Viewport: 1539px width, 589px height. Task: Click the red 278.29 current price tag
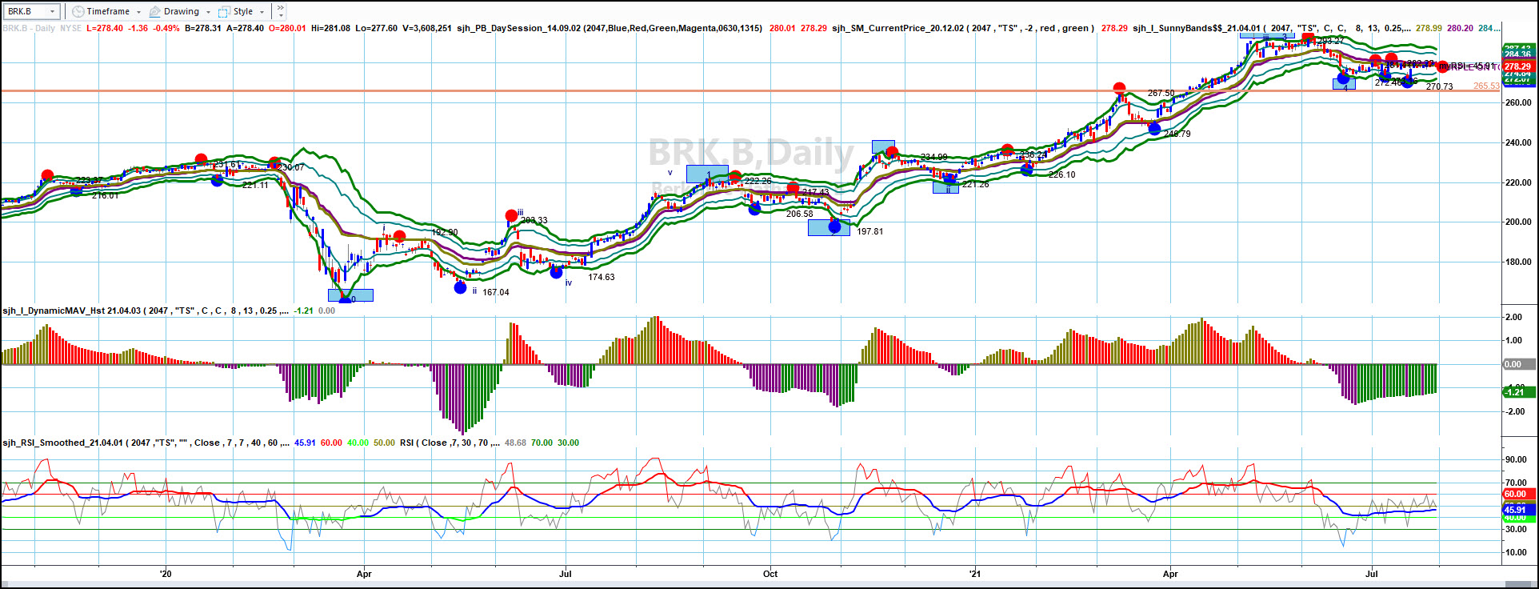1517,67
